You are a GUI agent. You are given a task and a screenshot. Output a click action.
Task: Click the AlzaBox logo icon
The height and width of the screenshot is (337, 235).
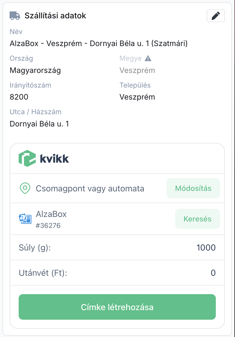coord(25,219)
